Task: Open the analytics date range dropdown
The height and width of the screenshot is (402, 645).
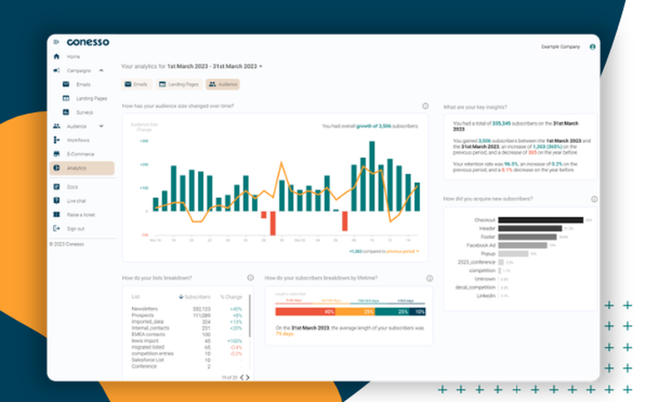Action: coord(214,66)
